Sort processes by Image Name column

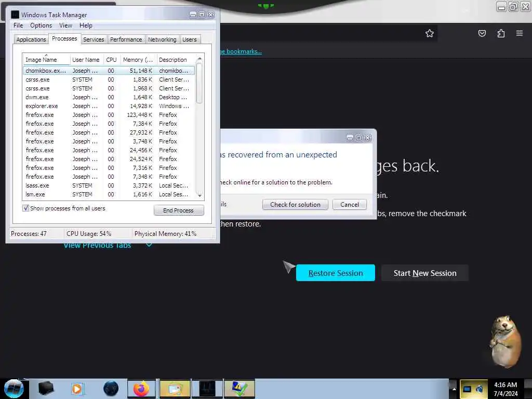click(47, 60)
